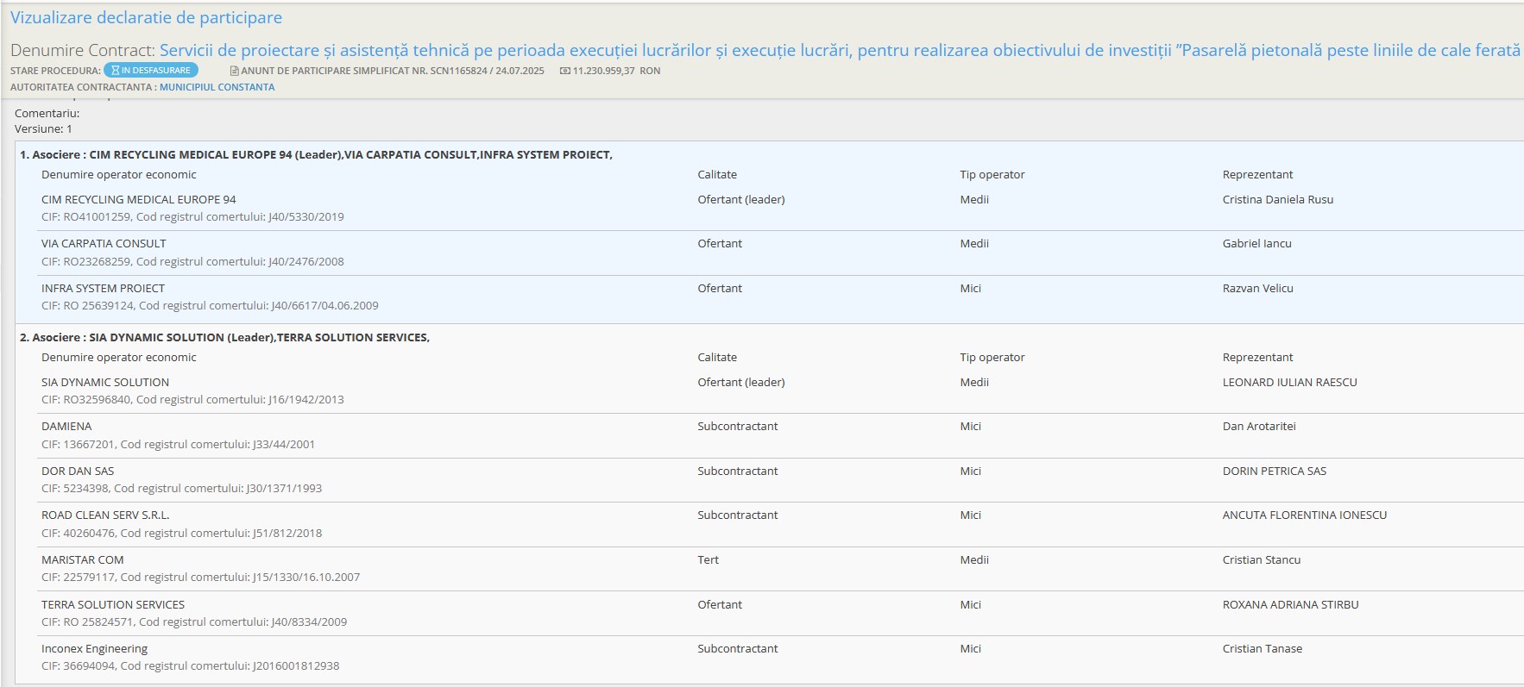Click representative ROXANA ADRIANA STIRBU
The width and height of the screenshot is (1524, 687).
(x=1291, y=604)
